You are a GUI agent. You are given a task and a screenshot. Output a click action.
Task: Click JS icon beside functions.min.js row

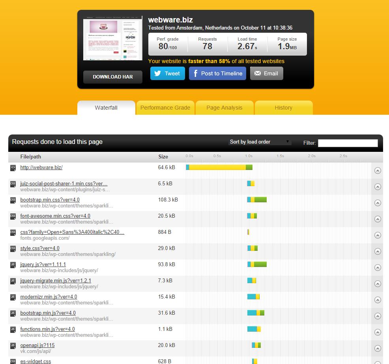click(x=13, y=329)
